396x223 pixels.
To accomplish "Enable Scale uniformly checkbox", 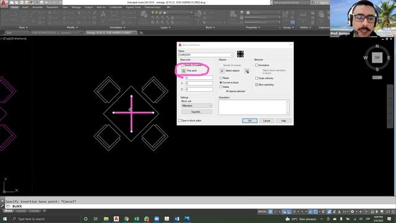I will coord(257,78).
